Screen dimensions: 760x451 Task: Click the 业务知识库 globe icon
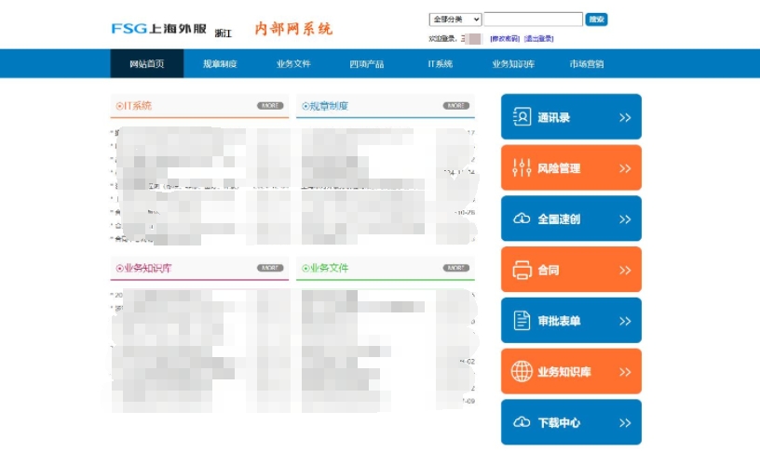point(522,372)
